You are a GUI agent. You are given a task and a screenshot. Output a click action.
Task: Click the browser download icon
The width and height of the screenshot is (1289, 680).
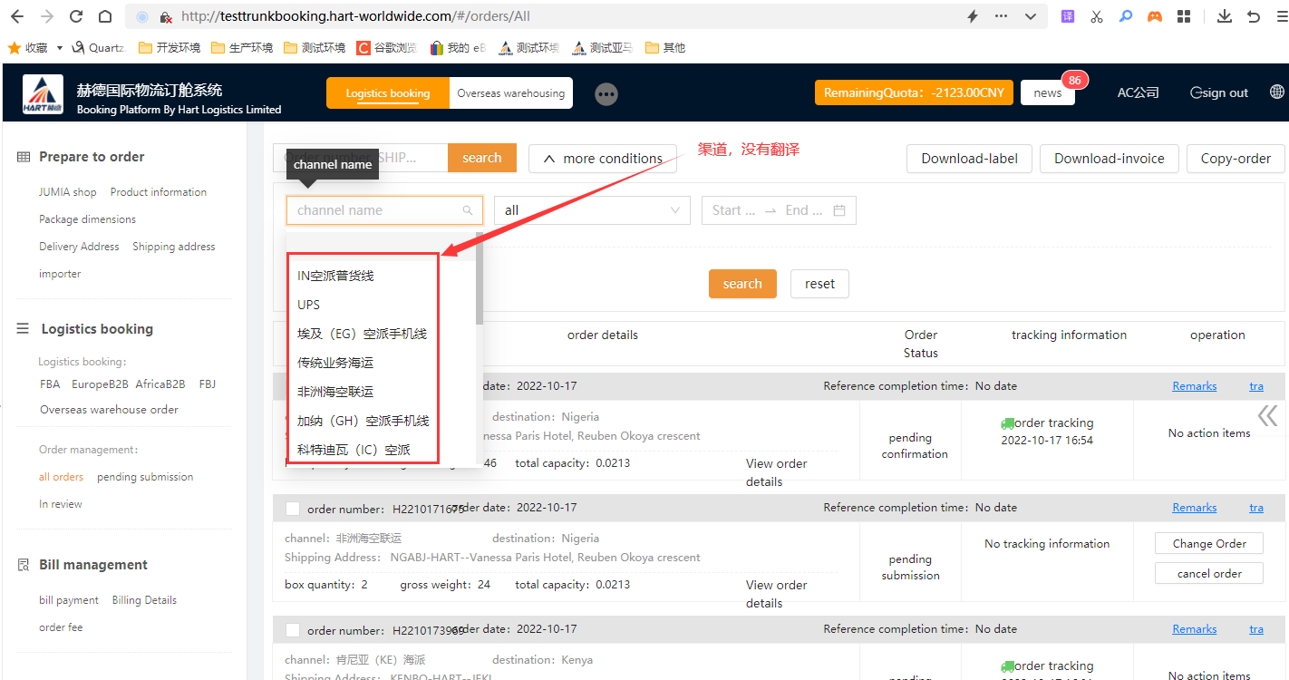point(1225,16)
